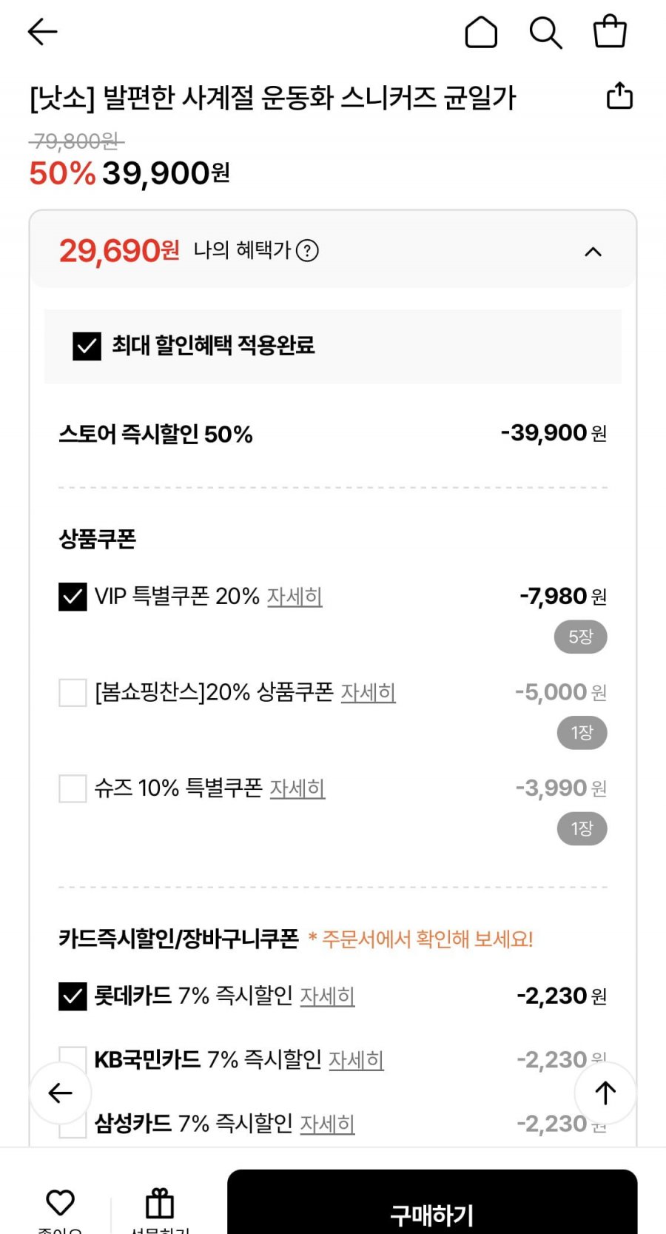Screen dimensions: 666x1234
Task: Tap the back arrow at top
Action: [x=42, y=32]
